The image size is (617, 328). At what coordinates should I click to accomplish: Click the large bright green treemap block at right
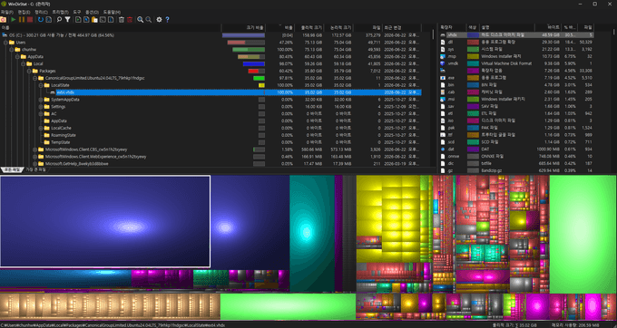pos(583,234)
